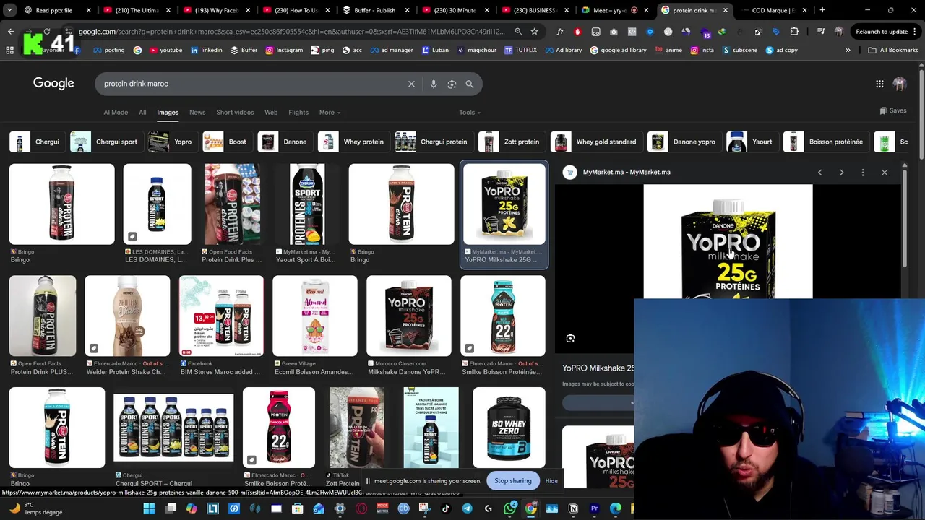Open the youtube bookmark

(x=165, y=50)
